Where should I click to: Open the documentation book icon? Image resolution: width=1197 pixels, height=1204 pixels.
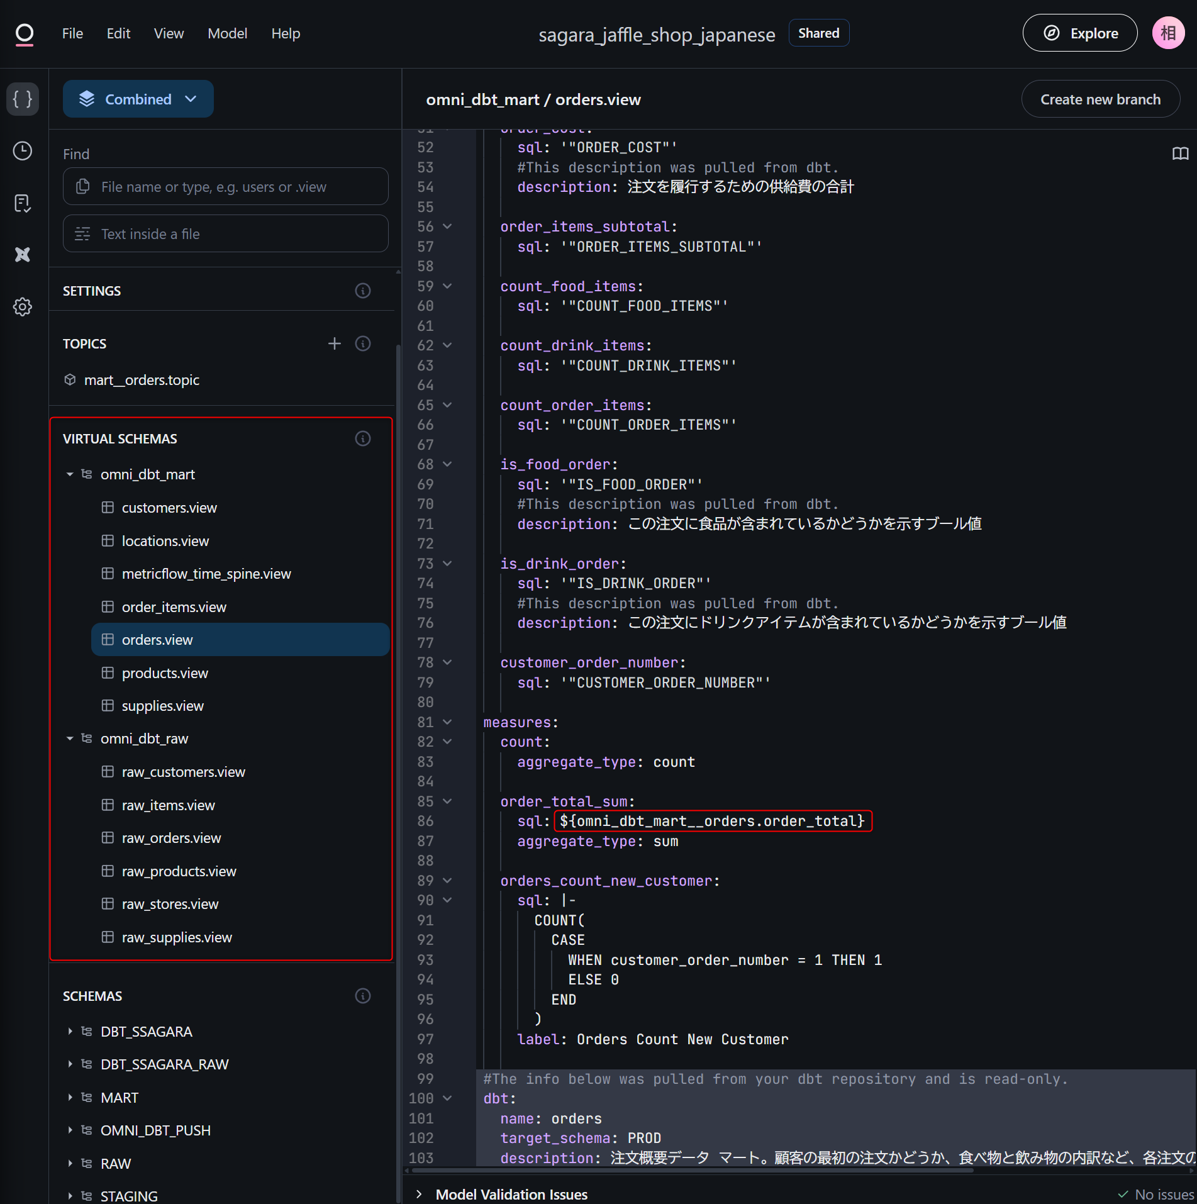[1180, 153]
